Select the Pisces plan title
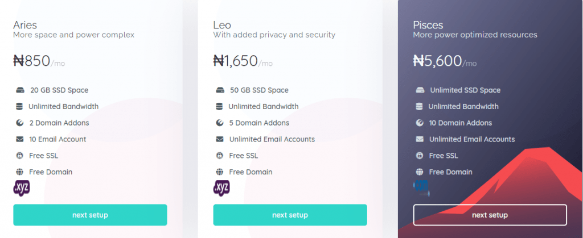The height and width of the screenshot is (238, 583). coord(428,25)
